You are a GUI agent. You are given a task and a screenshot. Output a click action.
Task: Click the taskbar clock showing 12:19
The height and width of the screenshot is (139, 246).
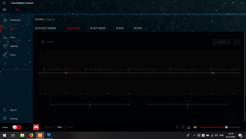[231, 135]
